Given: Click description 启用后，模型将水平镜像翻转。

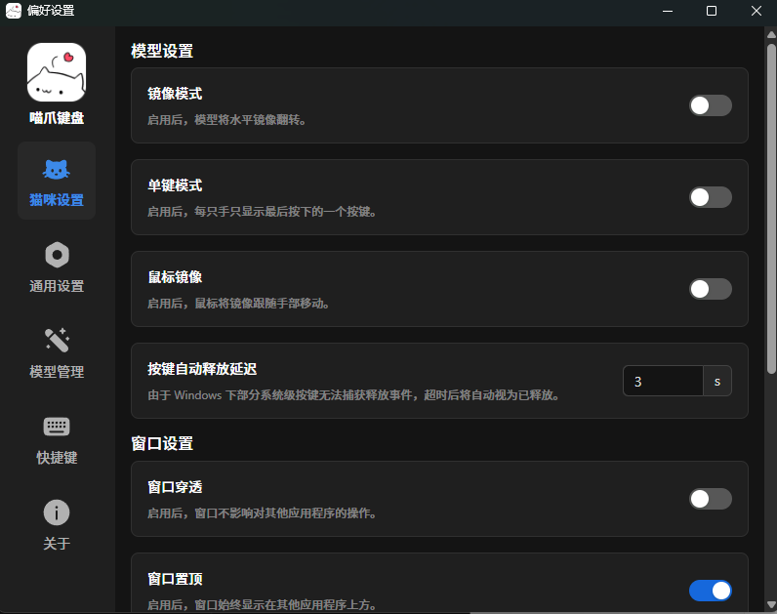Looking at the screenshot, I should (x=226, y=120).
